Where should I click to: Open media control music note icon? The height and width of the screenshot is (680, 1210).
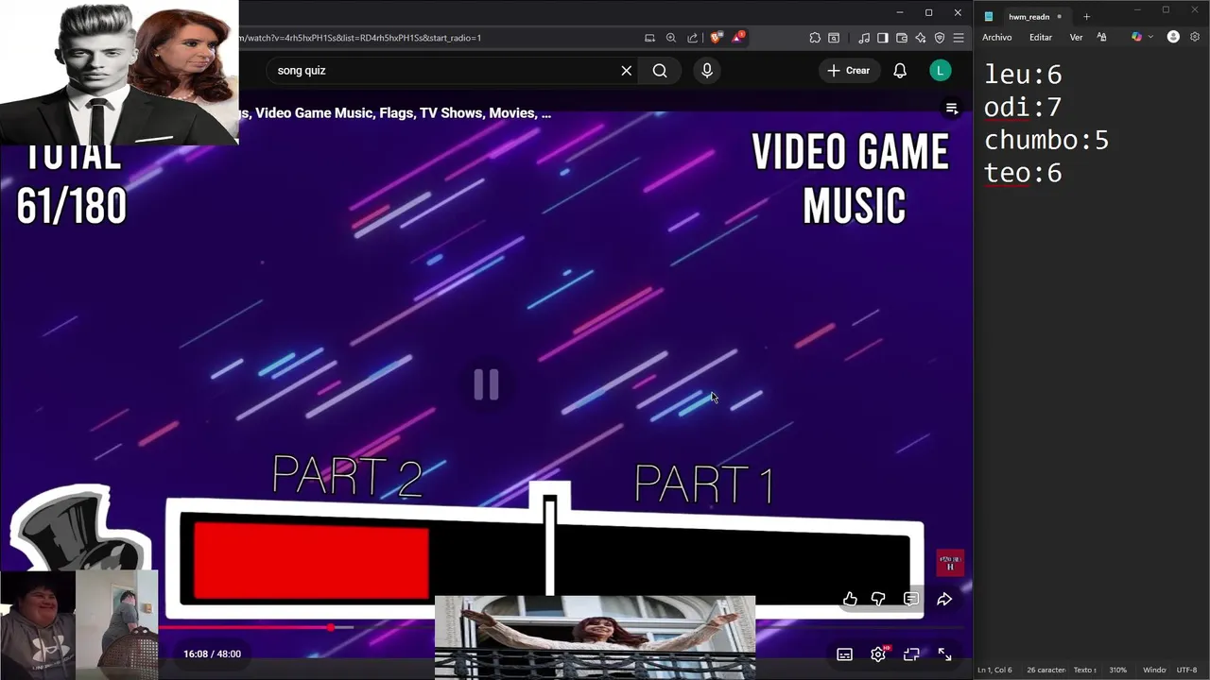click(864, 38)
